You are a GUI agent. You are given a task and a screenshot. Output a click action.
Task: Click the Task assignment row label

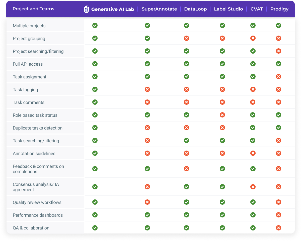[30, 77]
